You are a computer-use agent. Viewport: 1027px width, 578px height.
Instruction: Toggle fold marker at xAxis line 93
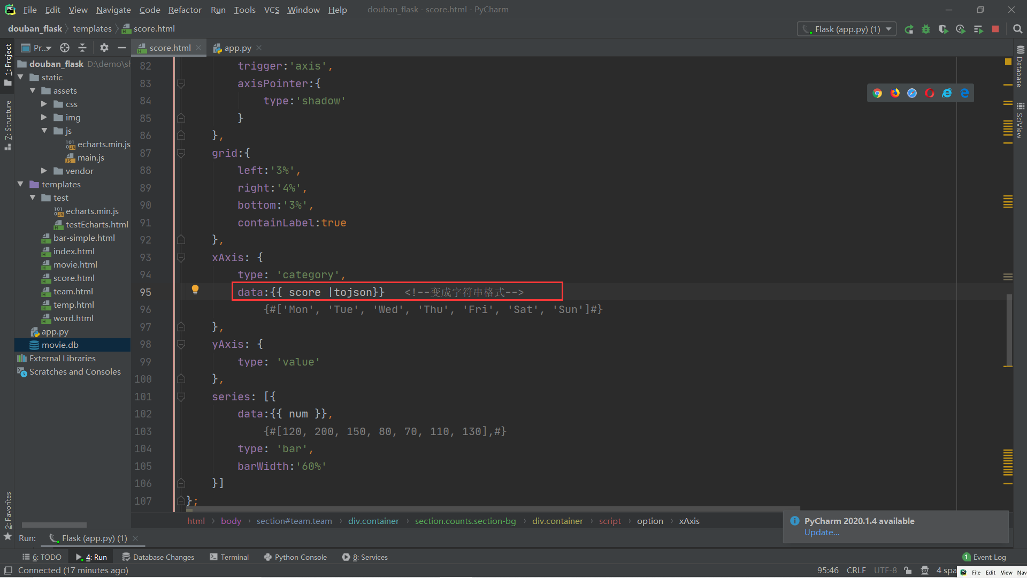[181, 257]
